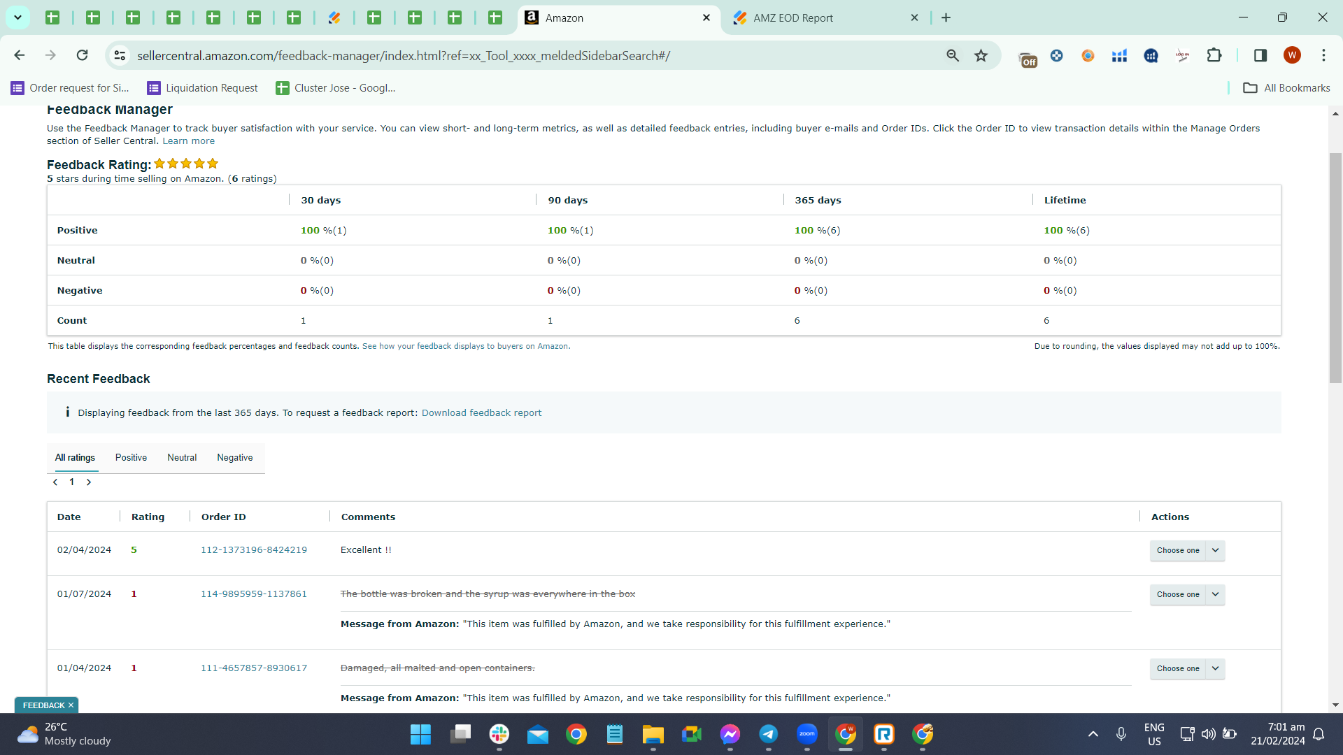Close the AMZ EOD Report tab
The image size is (1343, 755).
[914, 17]
